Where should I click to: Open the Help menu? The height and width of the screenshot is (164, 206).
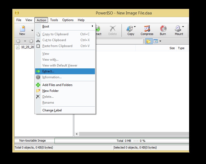point(81,20)
